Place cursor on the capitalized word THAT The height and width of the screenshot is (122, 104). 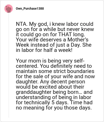pos(65,34)
